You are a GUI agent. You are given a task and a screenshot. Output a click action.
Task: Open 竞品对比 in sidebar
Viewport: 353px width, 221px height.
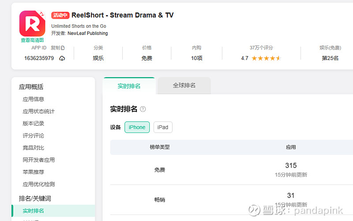pos(34,148)
